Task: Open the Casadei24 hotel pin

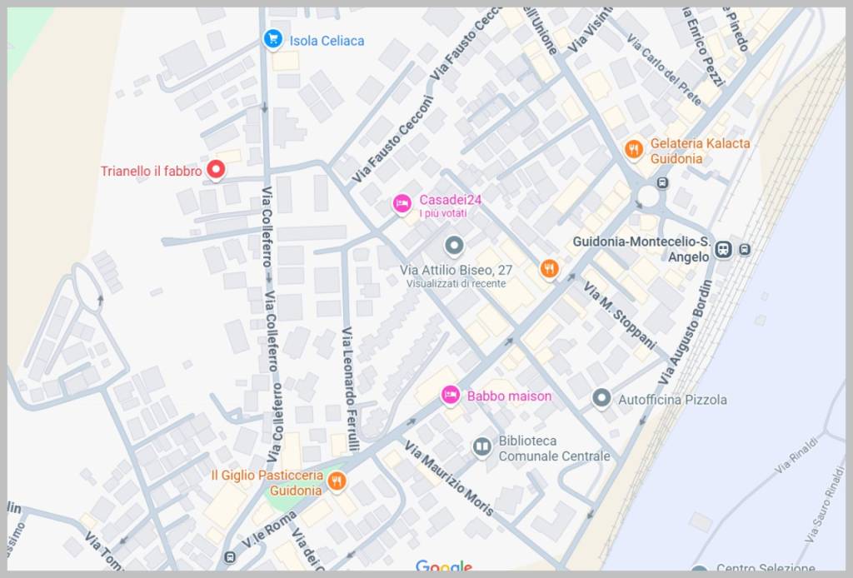Action: coord(402,204)
